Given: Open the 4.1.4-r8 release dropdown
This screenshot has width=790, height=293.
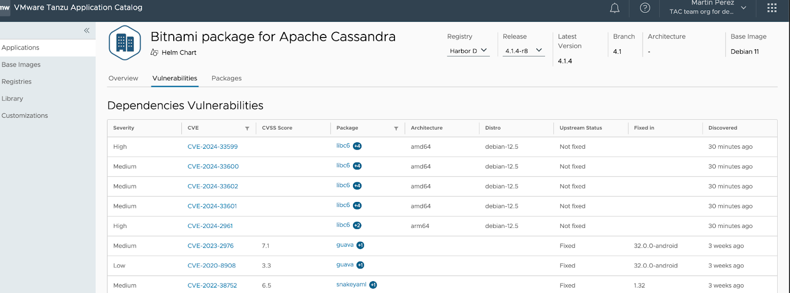Looking at the screenshot, I should [x=523, y=51].
